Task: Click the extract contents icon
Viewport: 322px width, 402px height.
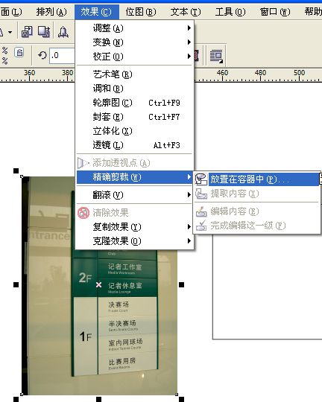Action: click(x=201, y=194)
